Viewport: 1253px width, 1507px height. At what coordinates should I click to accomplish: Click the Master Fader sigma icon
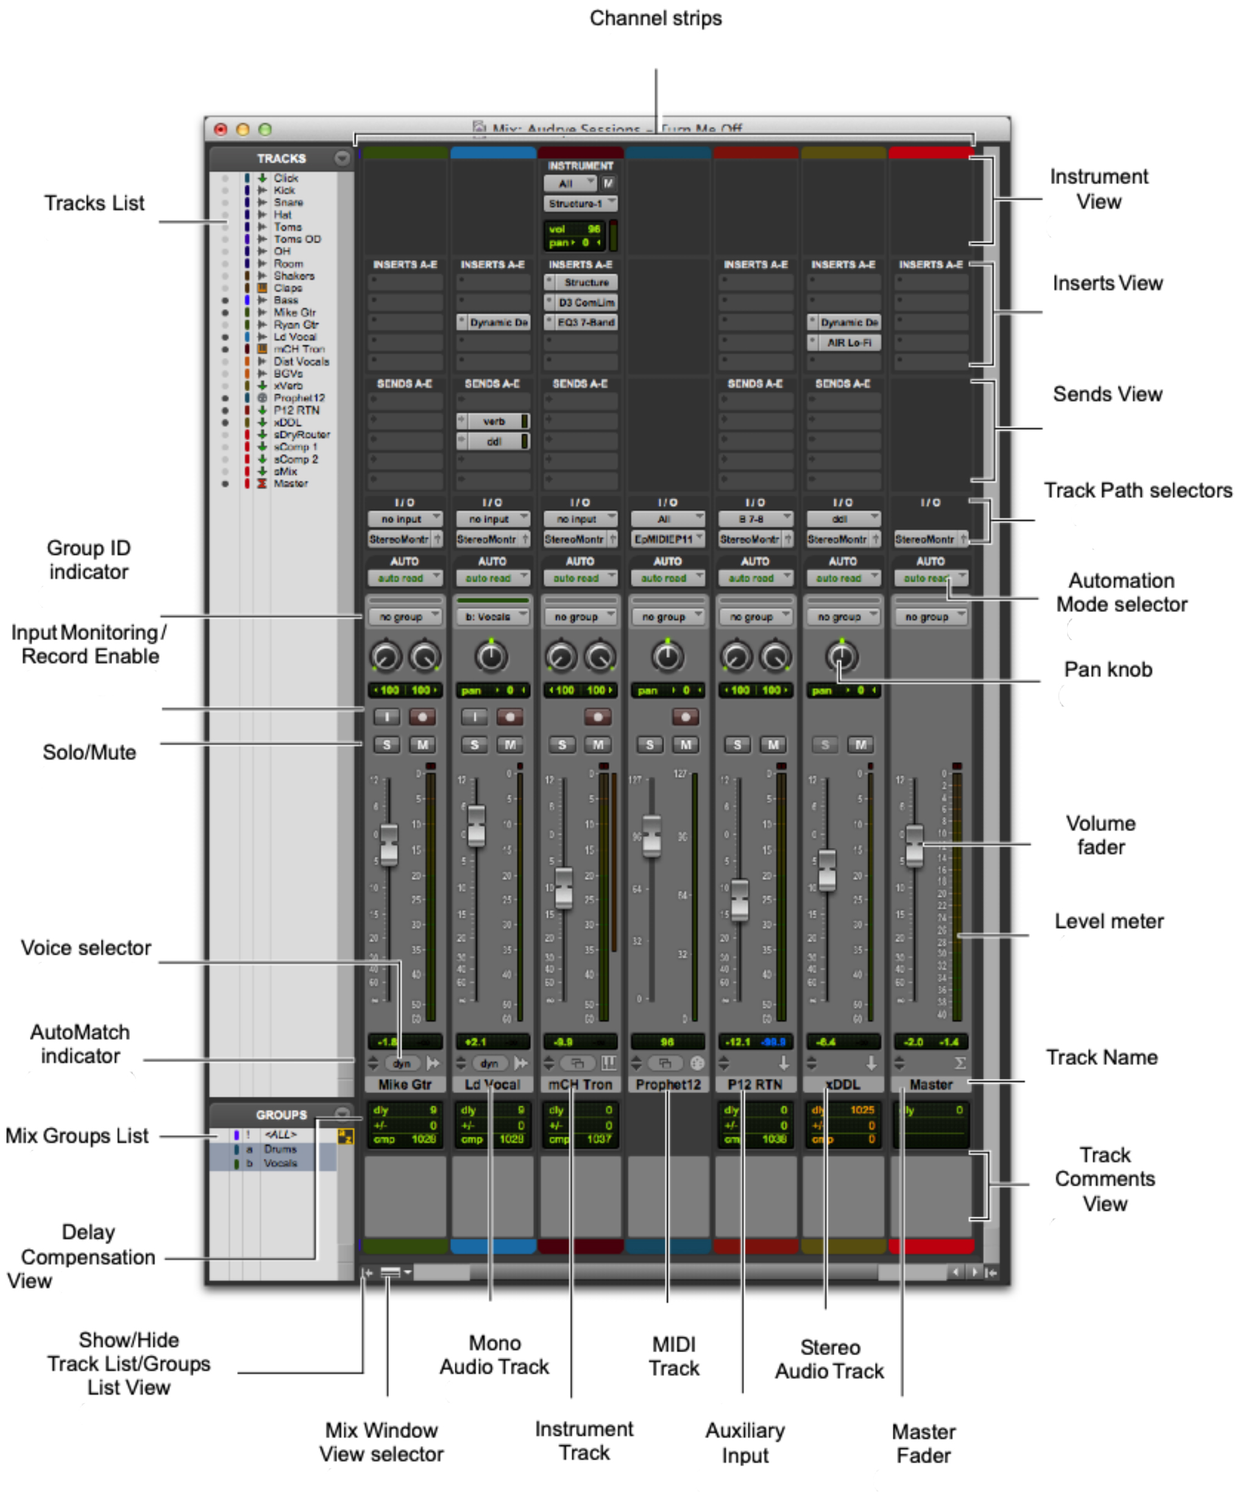click(960, 1063)
